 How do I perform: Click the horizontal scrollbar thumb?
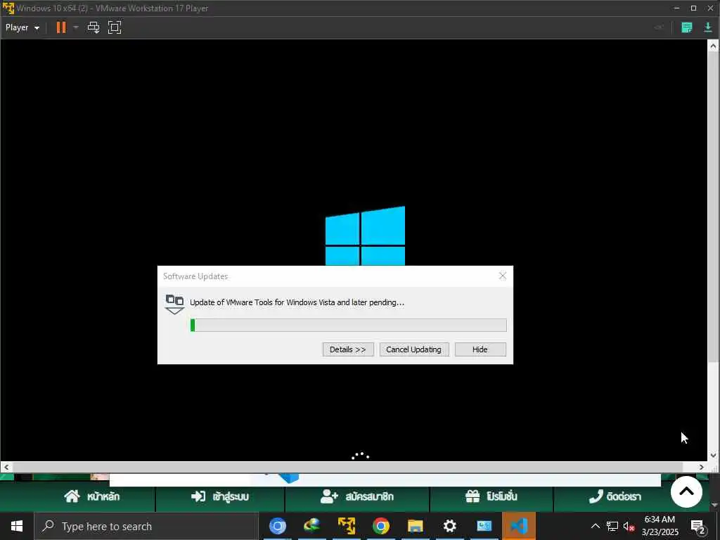pos(347,467)
